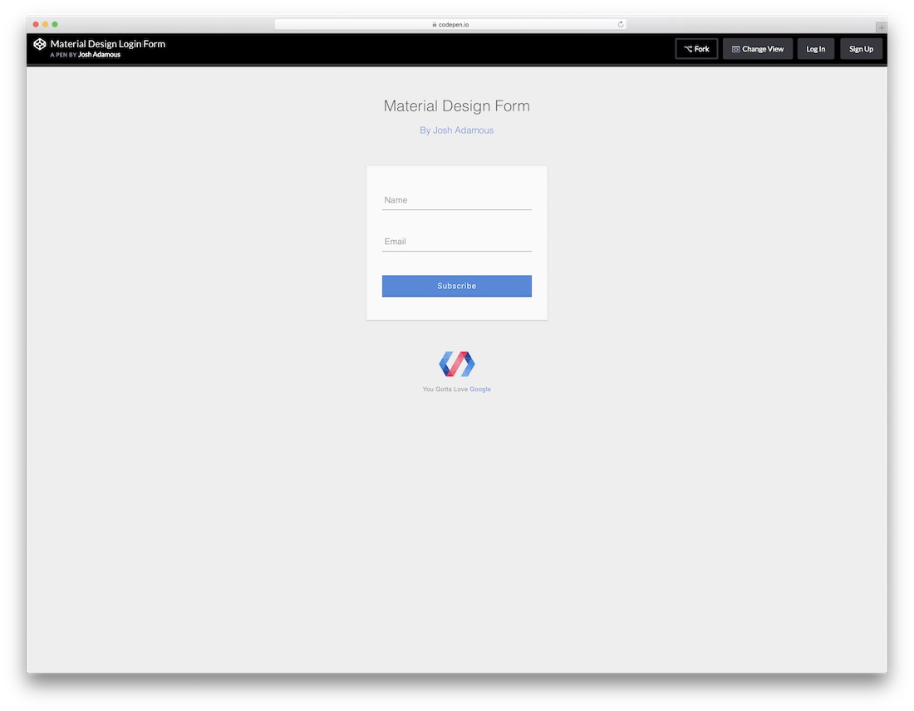Open a new tab with the plus icon
Screen dimensions: 914x711
(882, 26)
